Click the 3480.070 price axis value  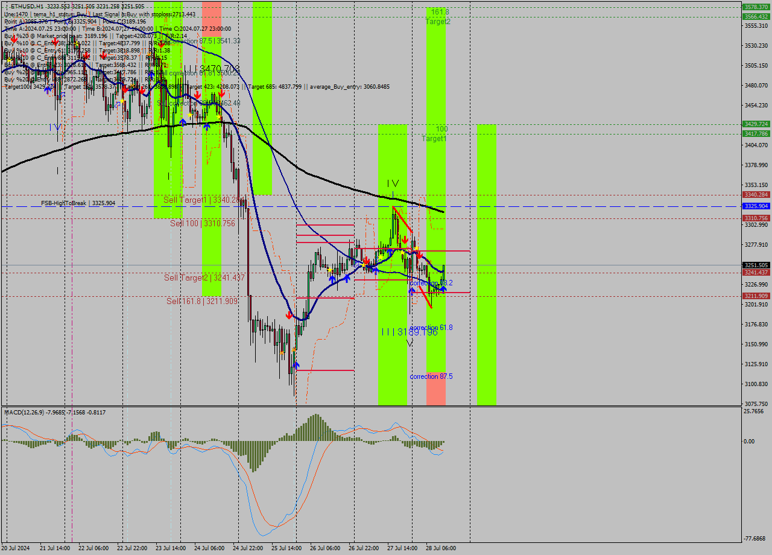coord(756,85)
